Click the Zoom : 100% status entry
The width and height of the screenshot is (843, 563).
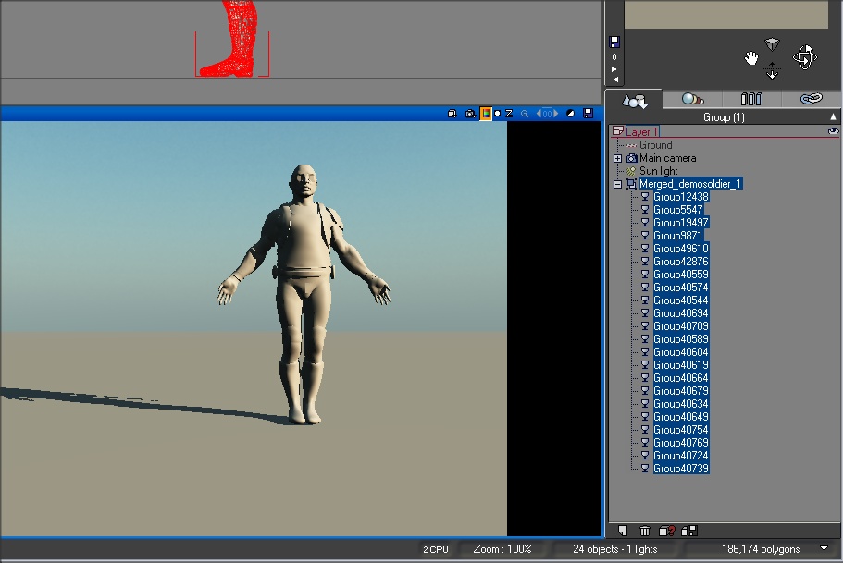[502, 549]
